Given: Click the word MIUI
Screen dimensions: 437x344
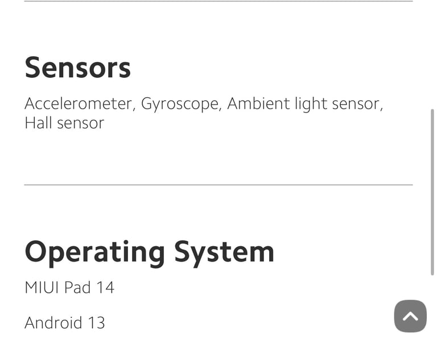Looking at the screenshot, I should (x=42, y=288).
